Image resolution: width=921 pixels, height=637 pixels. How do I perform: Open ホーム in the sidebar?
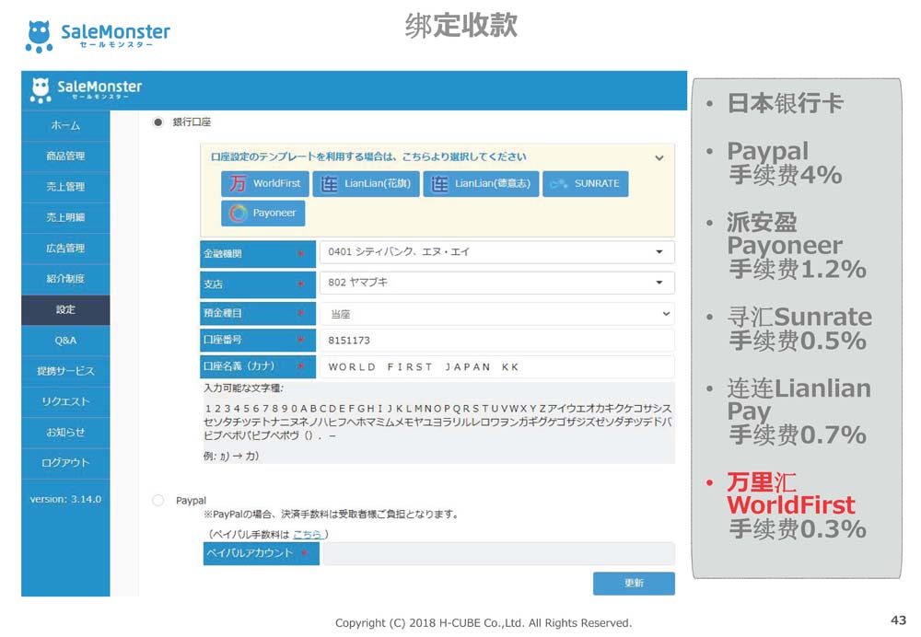[65, 125]
